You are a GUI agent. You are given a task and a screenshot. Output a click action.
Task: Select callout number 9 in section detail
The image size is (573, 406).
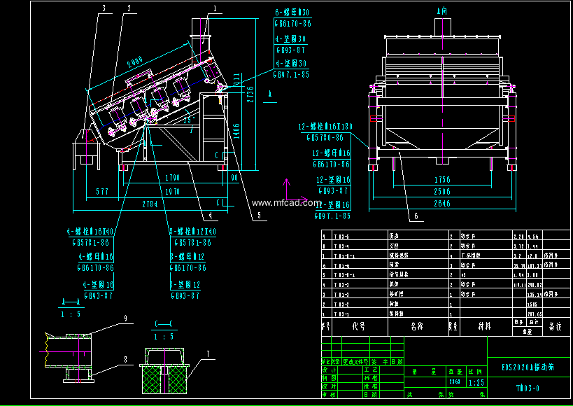point(126,318)
